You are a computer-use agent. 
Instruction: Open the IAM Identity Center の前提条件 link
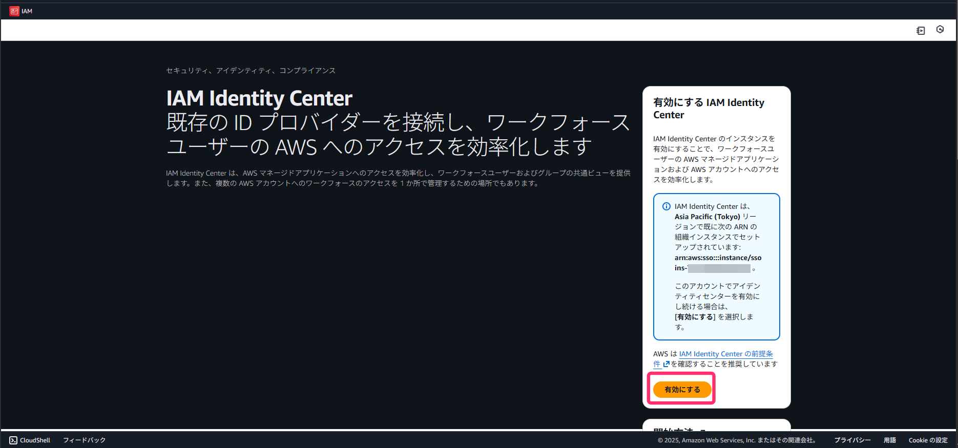713,359
